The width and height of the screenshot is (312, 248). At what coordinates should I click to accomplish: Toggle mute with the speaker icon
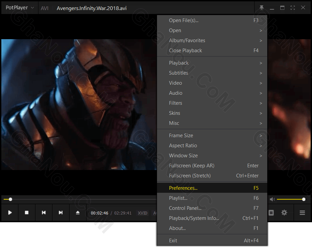coord(272,199)
